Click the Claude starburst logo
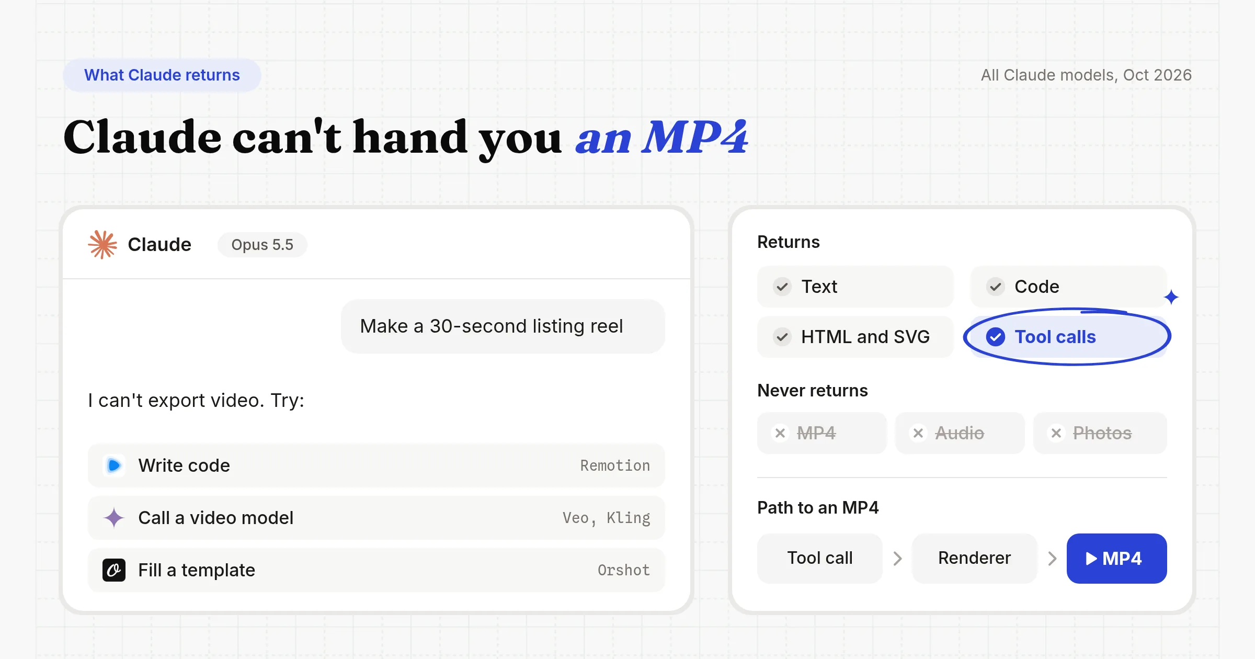This screenshot has width=1255, height=659. pos(102,245)
